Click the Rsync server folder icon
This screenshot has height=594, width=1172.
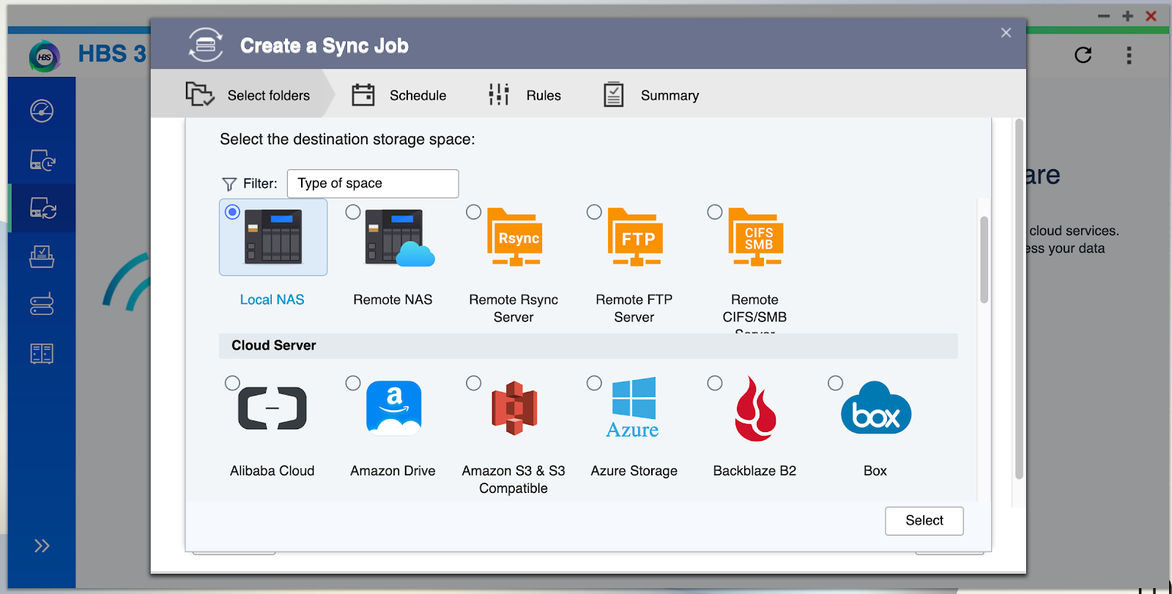point(515,237)
